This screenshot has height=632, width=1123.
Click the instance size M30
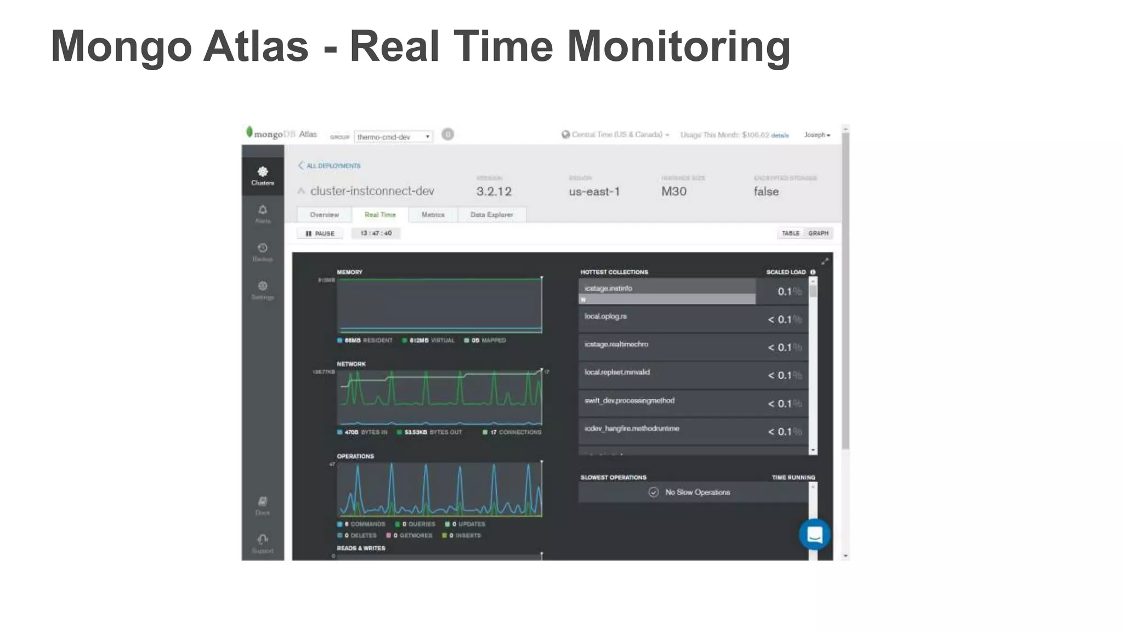tap(674, 191)
